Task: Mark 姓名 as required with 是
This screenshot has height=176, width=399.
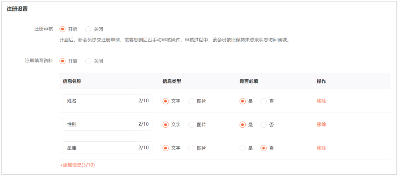Action: click(243, 101)
